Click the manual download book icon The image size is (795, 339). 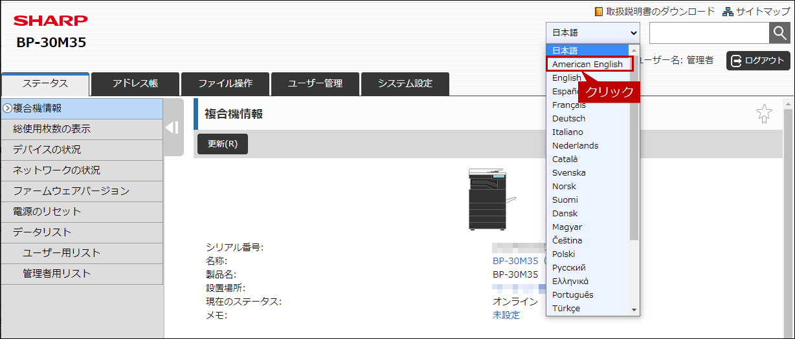coord(599,11)
